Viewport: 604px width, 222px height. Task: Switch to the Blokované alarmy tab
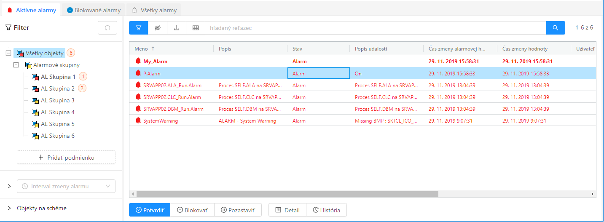click(x=93, y=10)
